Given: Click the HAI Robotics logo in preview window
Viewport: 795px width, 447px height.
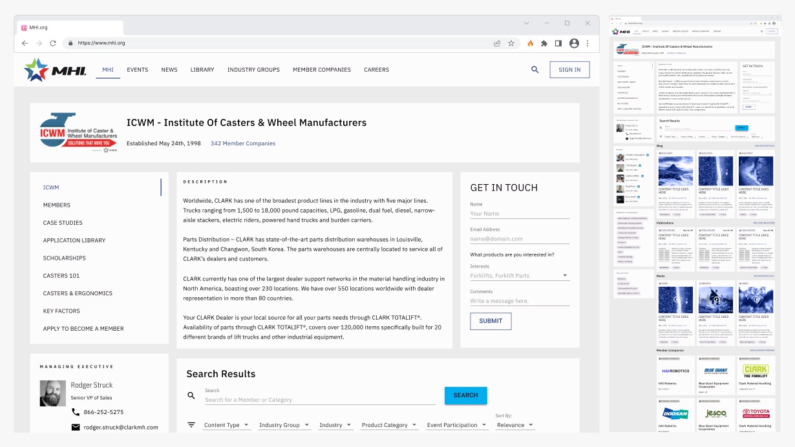Looking at the screenshot, I should pos(675,371).
